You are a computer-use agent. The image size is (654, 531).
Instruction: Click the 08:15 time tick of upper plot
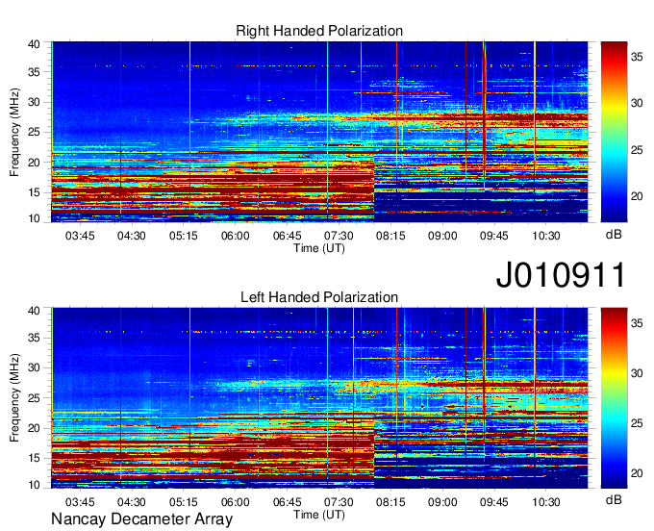[390, 236]
